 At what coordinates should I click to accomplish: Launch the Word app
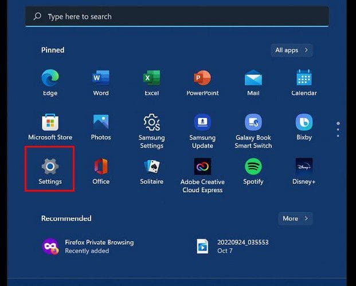[101, 83]
